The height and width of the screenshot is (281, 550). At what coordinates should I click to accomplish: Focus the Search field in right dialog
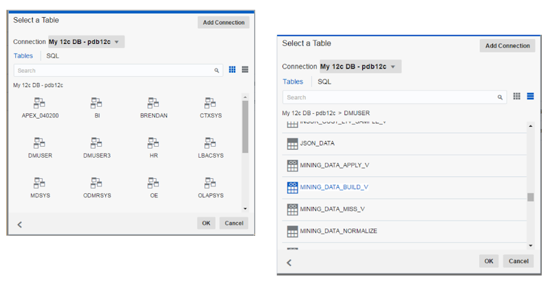pos(395,97)
